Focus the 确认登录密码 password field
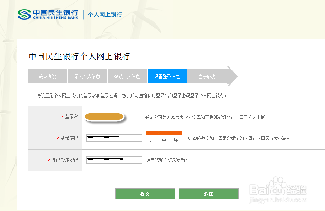This screenshot has height=211, width=325. click(x=114, y=160)
